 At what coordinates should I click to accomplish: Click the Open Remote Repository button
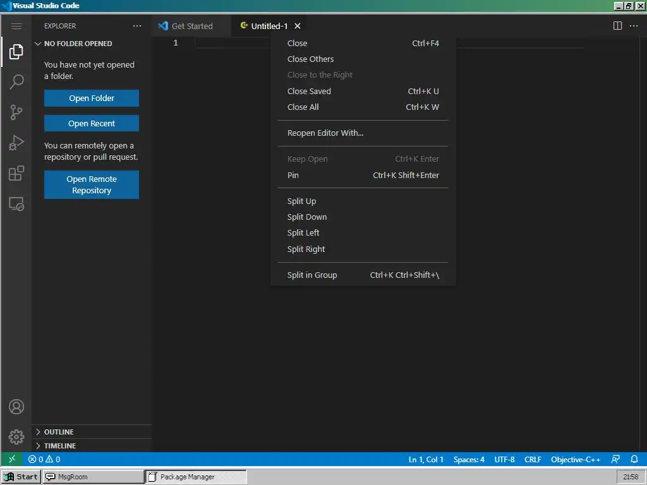click(92, 185)
